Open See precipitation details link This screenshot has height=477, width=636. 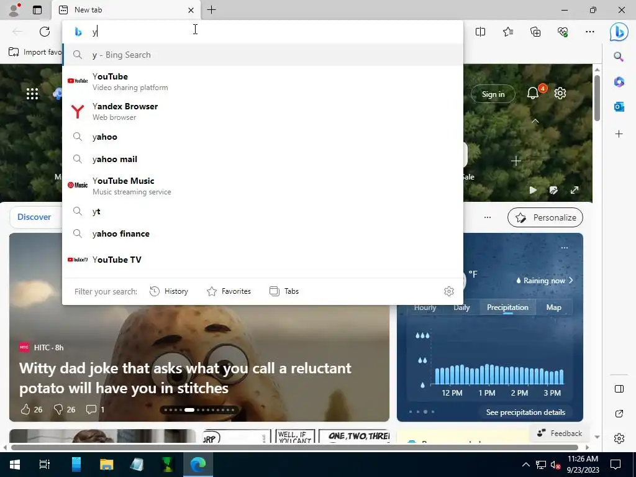pyautogui.click(x=525, y=412)
